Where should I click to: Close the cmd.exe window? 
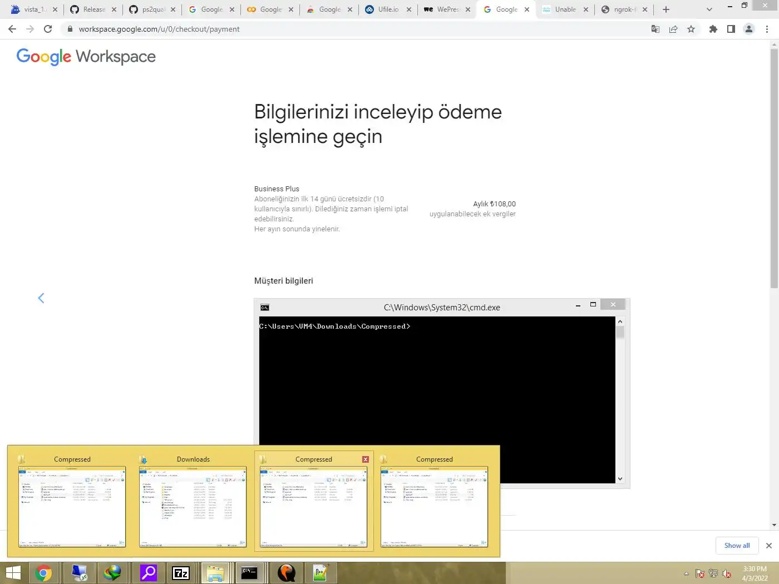click(x=613, y=304)
